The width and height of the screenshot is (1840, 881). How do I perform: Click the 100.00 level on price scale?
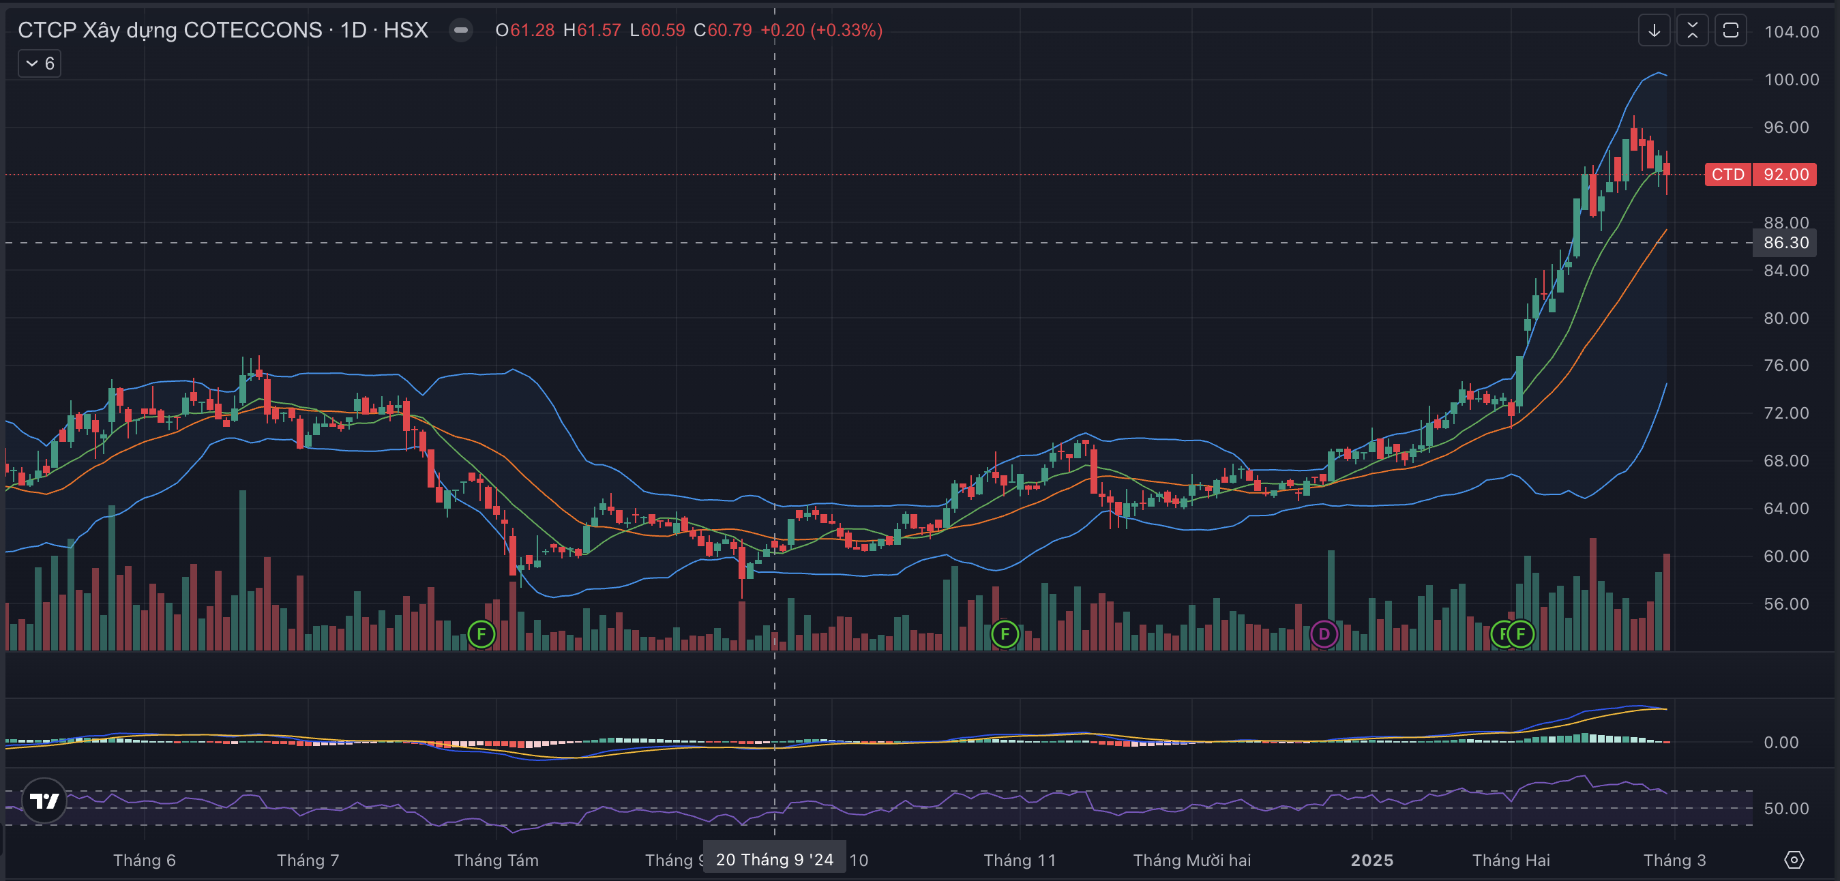click(x=1791, y=79)
